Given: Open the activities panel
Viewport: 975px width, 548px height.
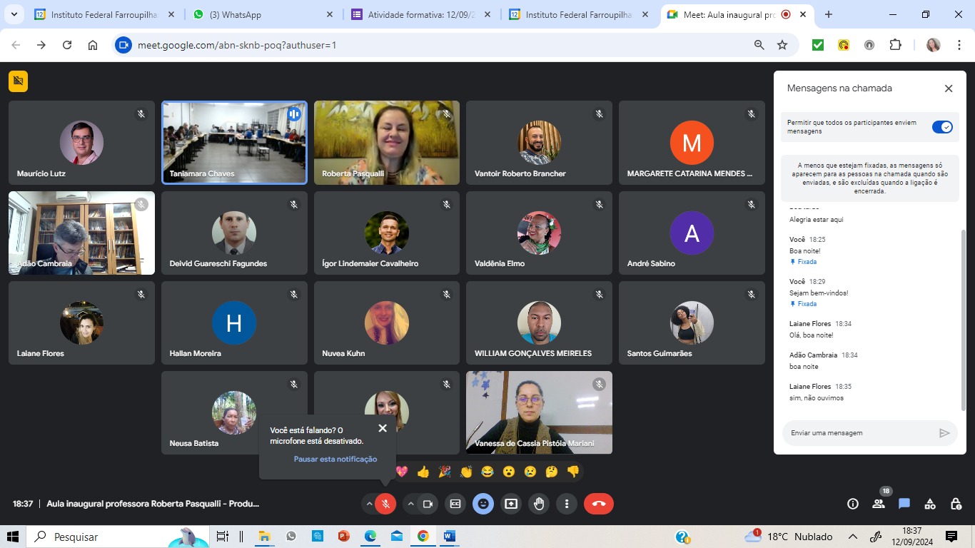Looking at the screenshot, I should (x=930, y=504).
